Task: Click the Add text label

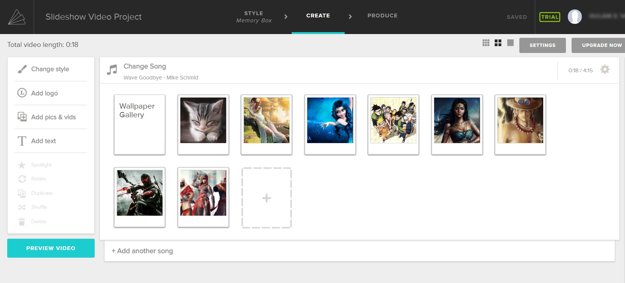Action: tap(44, 141)
